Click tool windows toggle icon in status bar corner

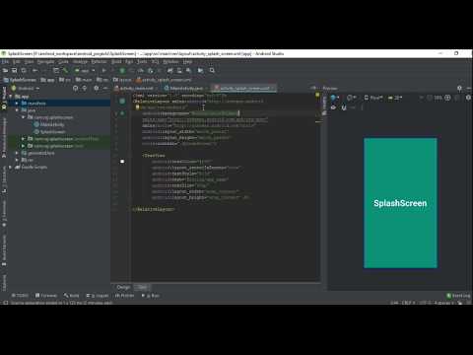pyautogui.click(x=5, y=303)
